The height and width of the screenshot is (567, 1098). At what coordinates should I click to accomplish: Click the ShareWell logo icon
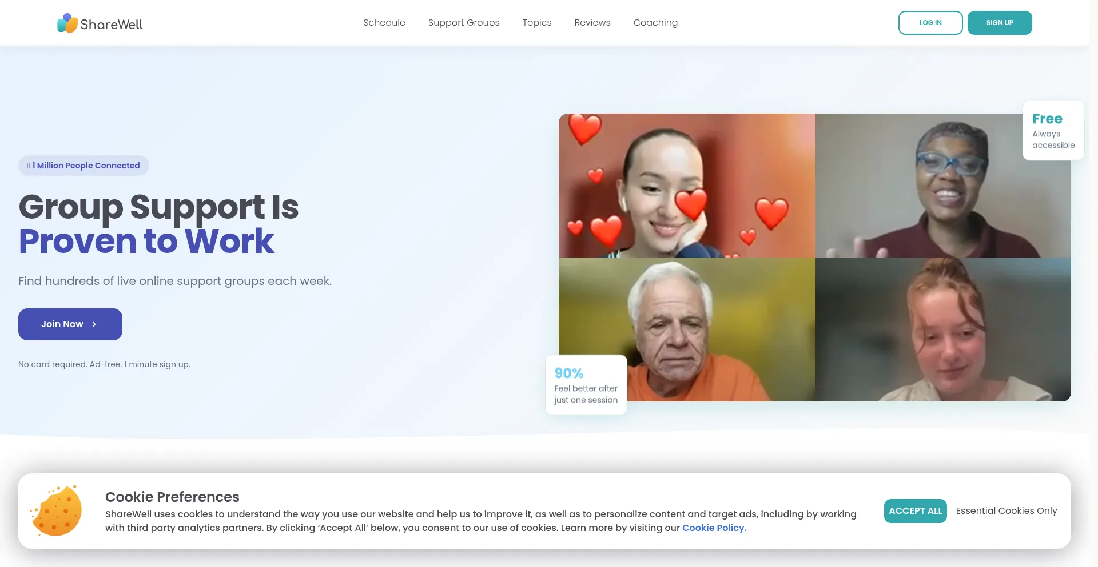(x=67, y=23)
